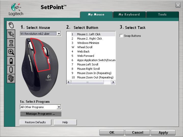Click the Manage Programs button
The width and height of the screenshot is (183, 137).
(x=40, y=114)
